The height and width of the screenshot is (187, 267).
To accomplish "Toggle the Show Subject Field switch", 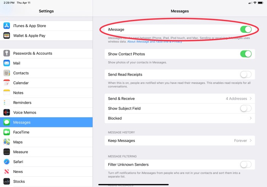I will click(x=246, y=109).
